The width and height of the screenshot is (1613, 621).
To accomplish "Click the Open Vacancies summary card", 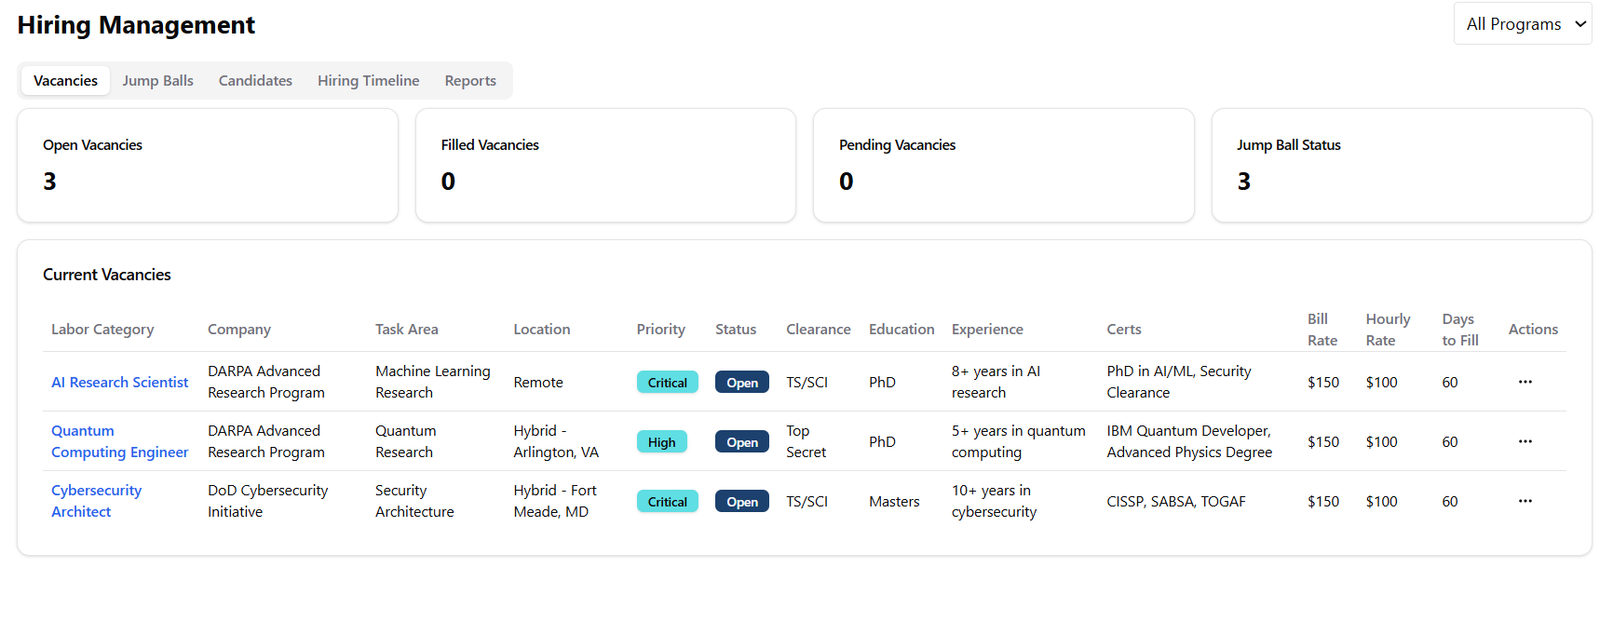I will [x=208, y=166].
